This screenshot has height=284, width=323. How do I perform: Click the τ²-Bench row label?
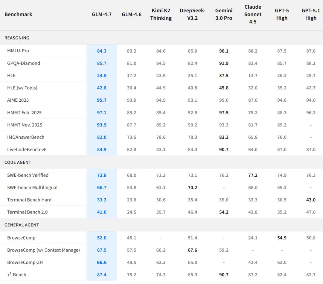coord(16,274)
